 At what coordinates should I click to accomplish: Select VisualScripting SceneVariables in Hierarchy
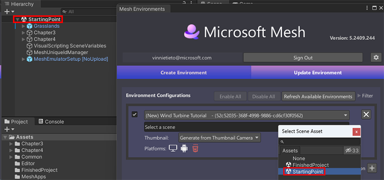click(x=70, y=46)
